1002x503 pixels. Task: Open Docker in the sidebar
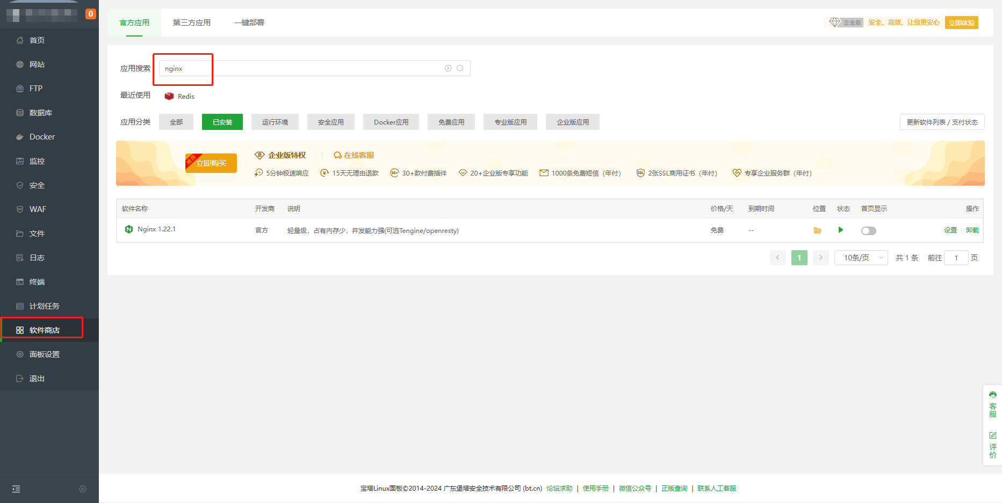point(42,137)
